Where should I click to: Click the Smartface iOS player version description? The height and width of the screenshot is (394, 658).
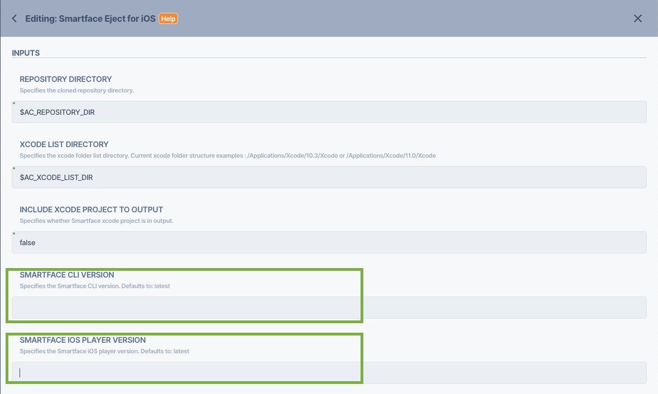pos(104,351)
